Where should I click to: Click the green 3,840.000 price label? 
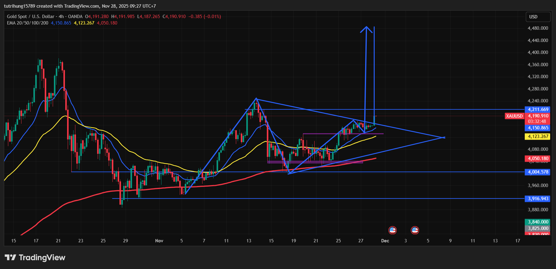pos(538,222)
